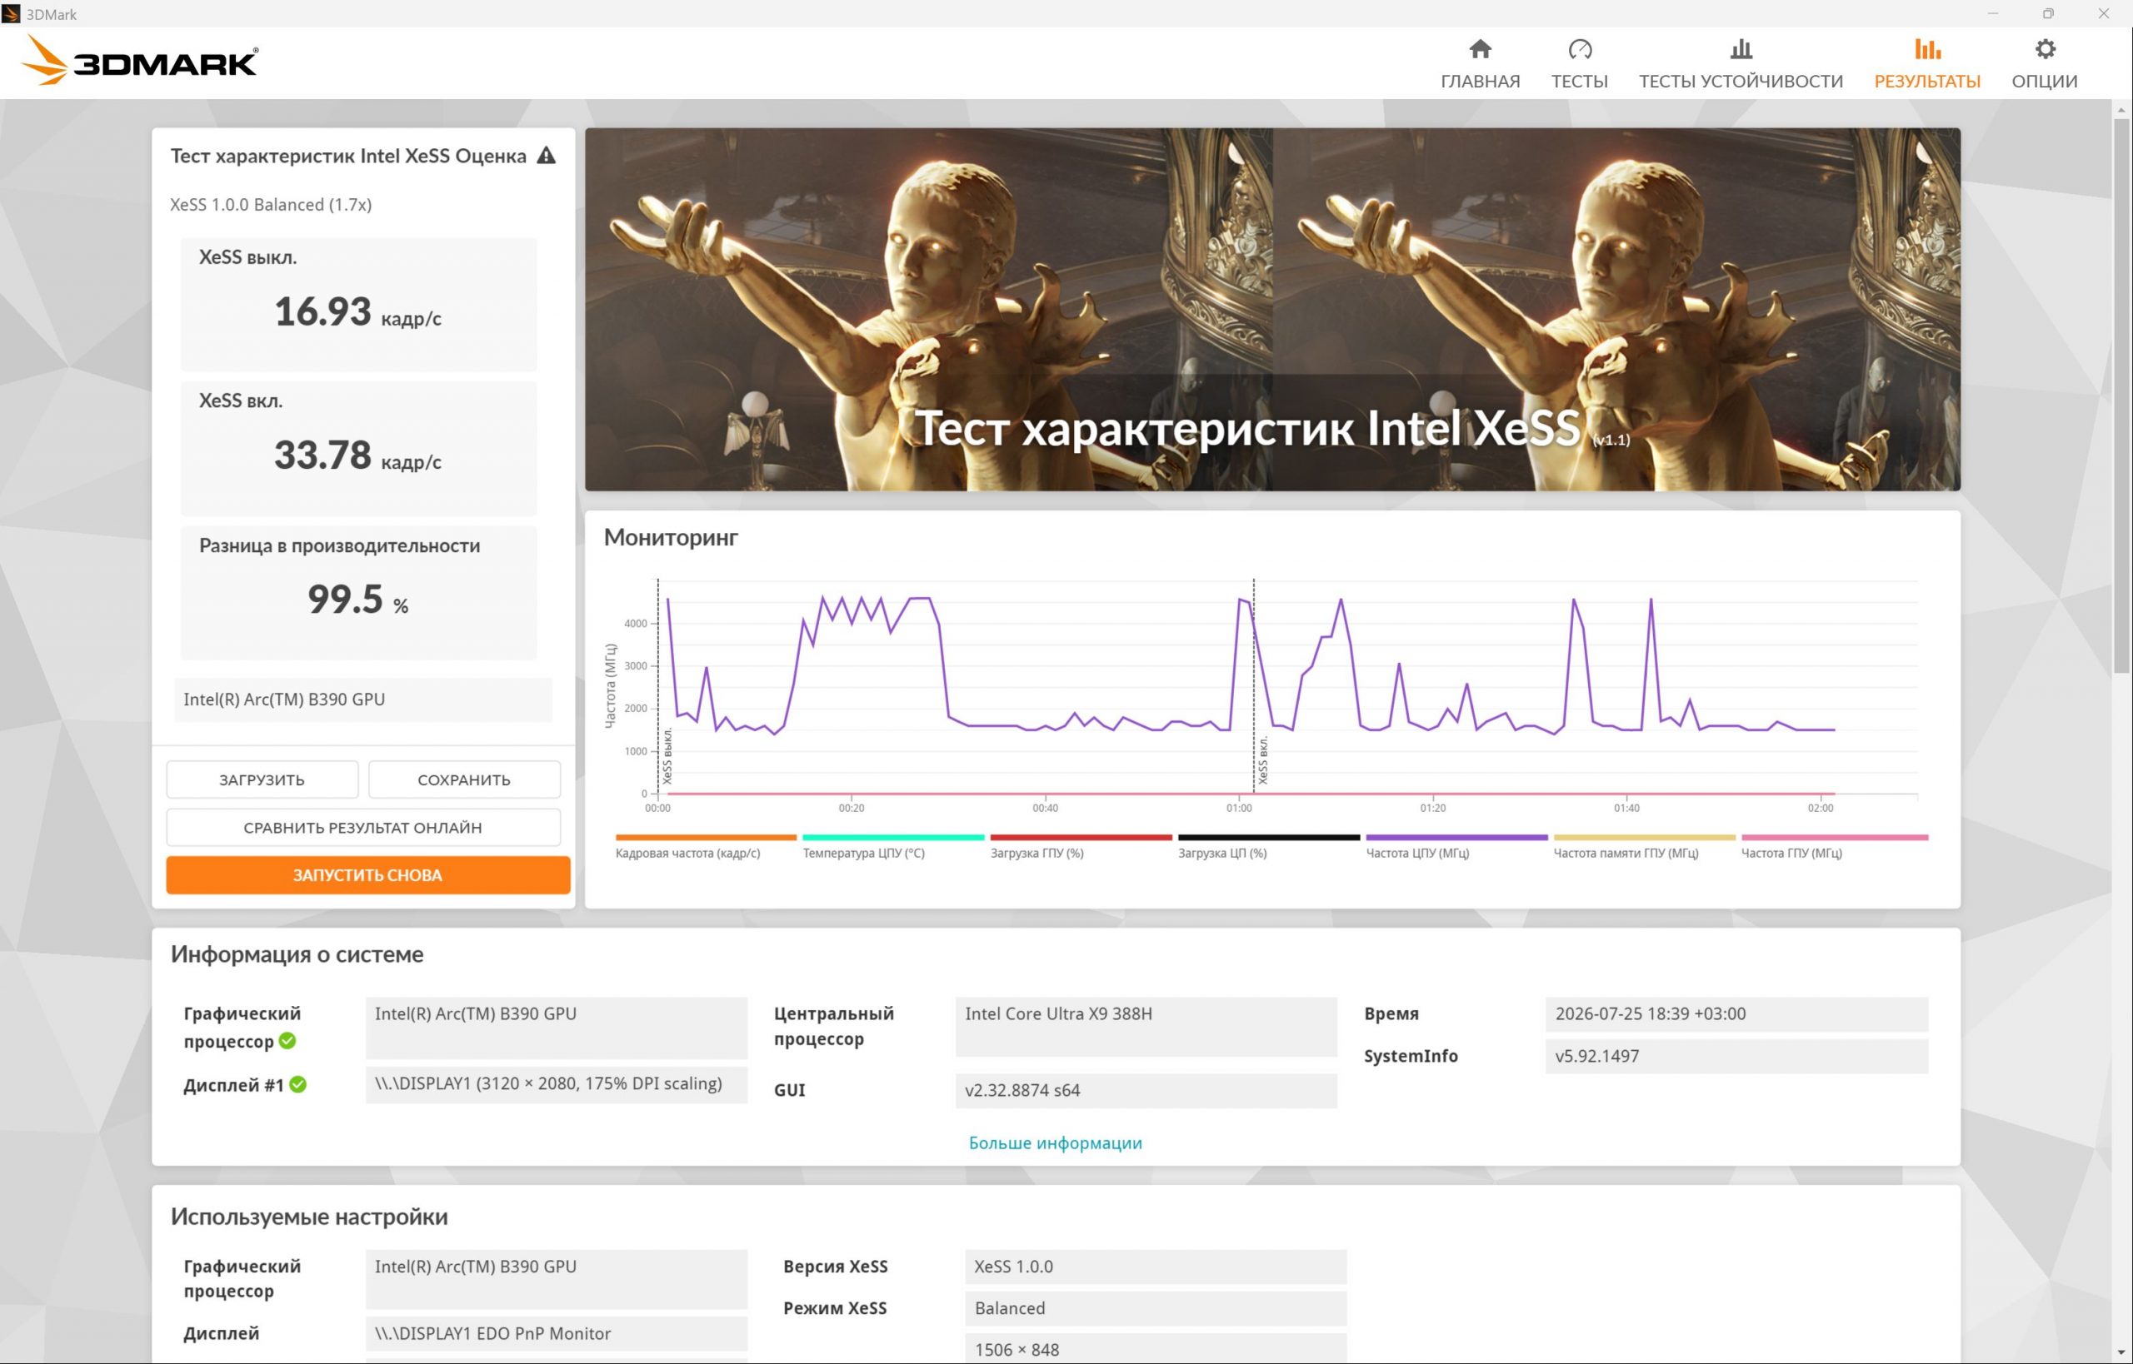Click the gear icon above ОПЦИИ
This screenshot has width=2133, height=1364.
click(x=2045, y=48)
